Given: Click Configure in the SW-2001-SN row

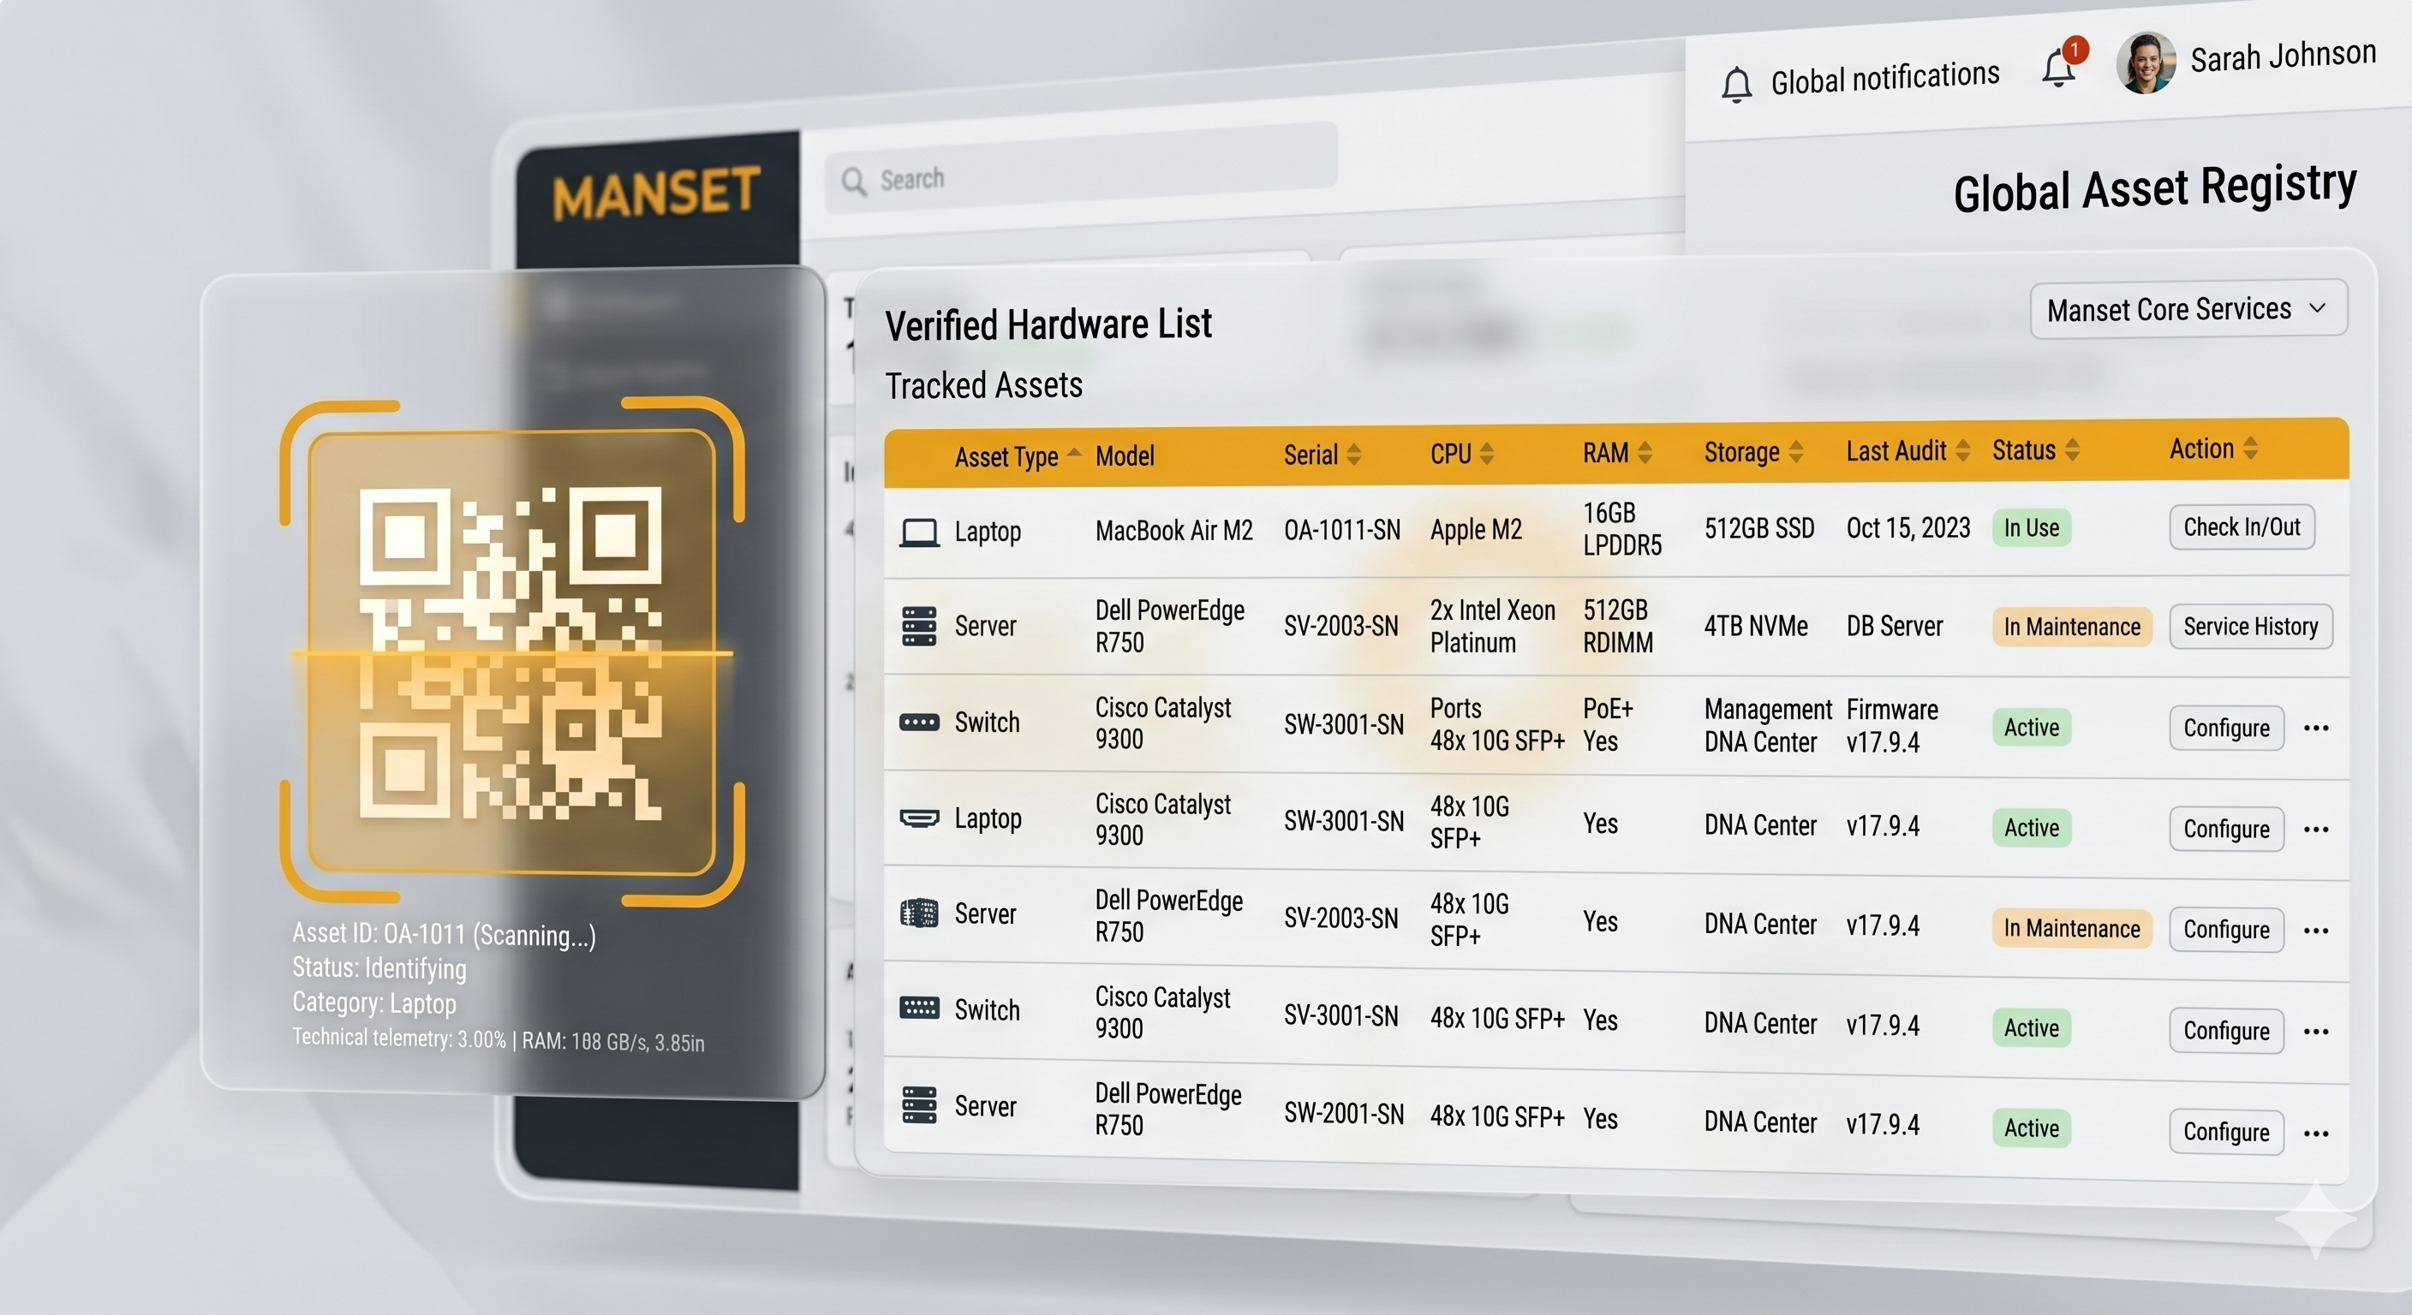Looking at the screenshot, I should (2227, 1133).
